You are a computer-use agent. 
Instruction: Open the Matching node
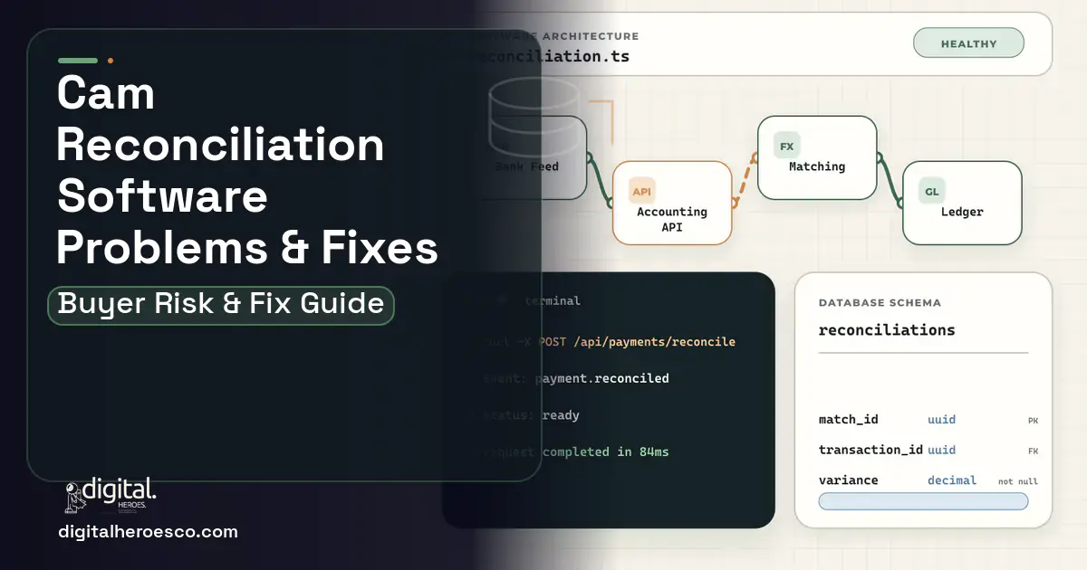pos(817,157)
